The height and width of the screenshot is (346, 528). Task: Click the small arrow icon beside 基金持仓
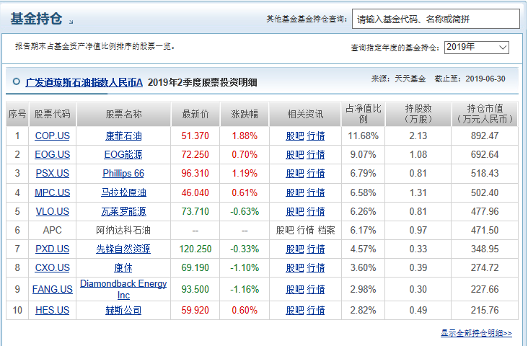click(71, 22)
